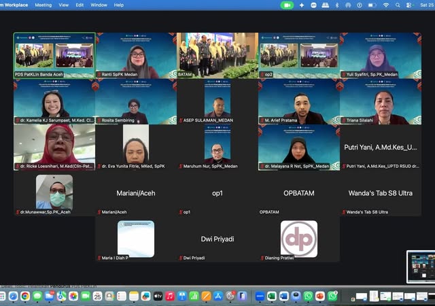The height and width of the screenshot is (306, 435).
Task: Select ASEP SULAIMAN_MEDAN's video tile
Action: click(x=217, y=101)
